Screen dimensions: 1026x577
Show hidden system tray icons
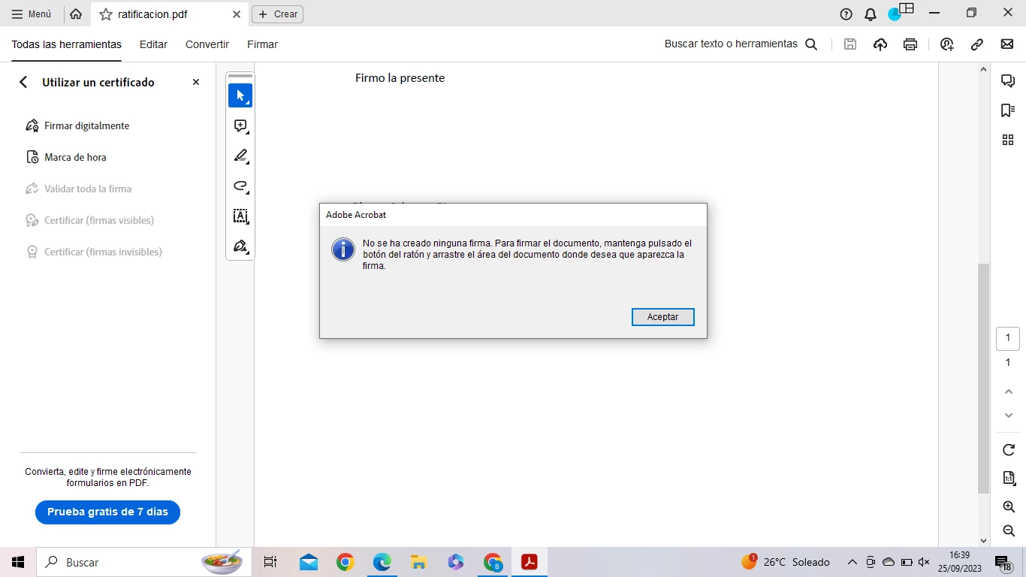click(852, 562)
